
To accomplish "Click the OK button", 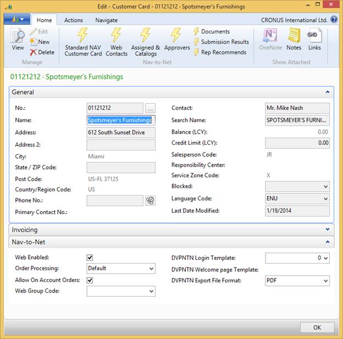I will pos(317,327).
